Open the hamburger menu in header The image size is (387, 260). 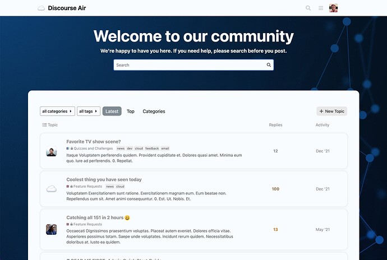coord(321,8)
